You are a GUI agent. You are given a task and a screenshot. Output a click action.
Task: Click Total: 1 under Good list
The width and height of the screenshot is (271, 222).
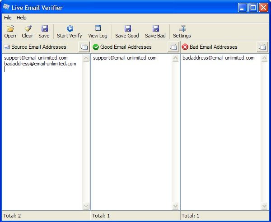pyautogui.click(x=101, y=216)
